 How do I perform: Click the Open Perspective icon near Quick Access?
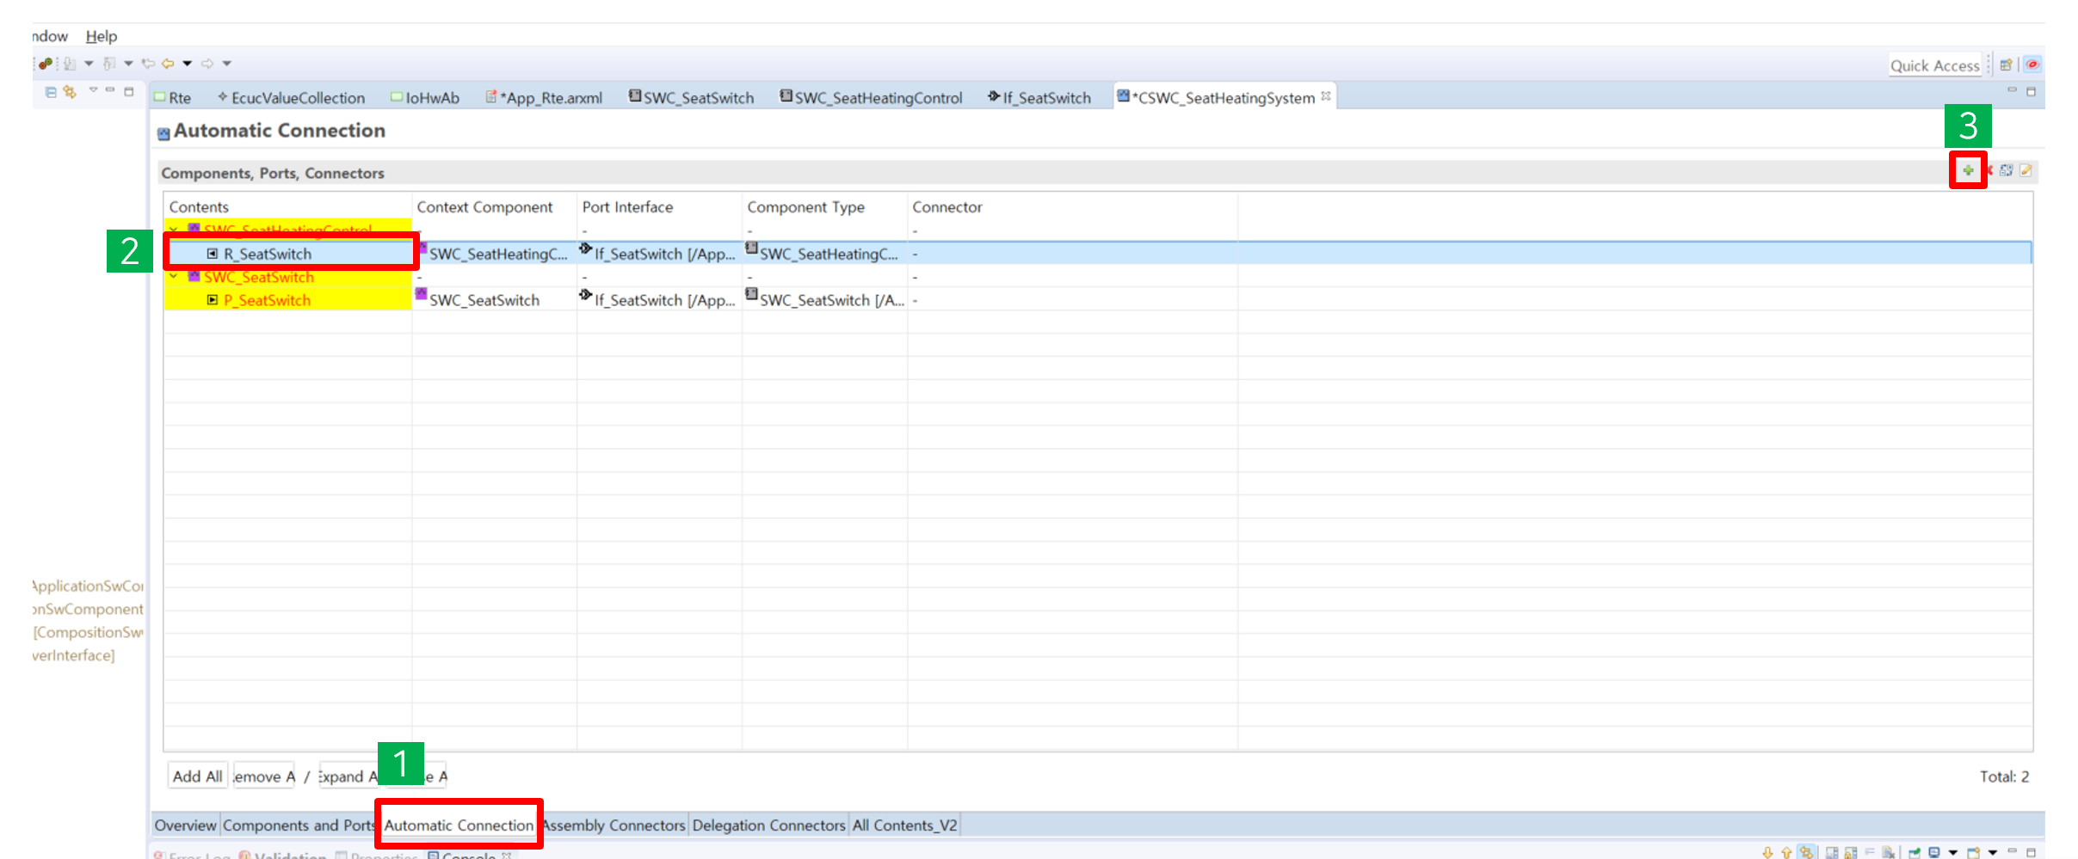tap(2006, 65)
